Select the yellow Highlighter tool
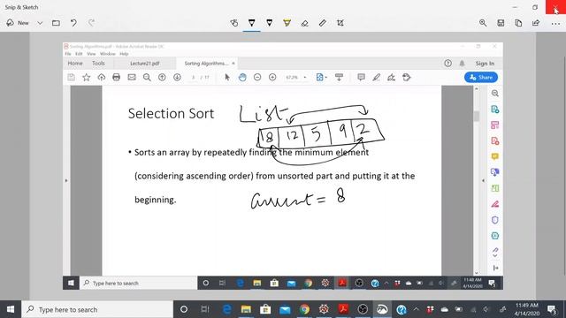The width and height of the screenshot is (566, 318). pyautogui.click(x=287, y=23)
